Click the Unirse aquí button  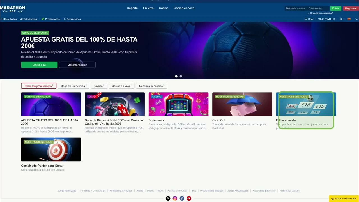39,65
